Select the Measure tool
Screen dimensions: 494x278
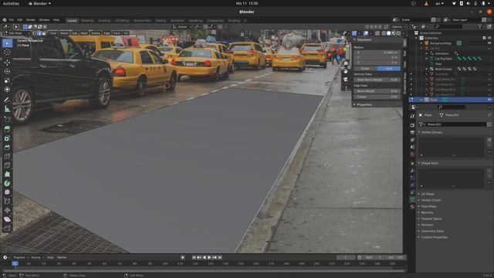coord(7,109)
